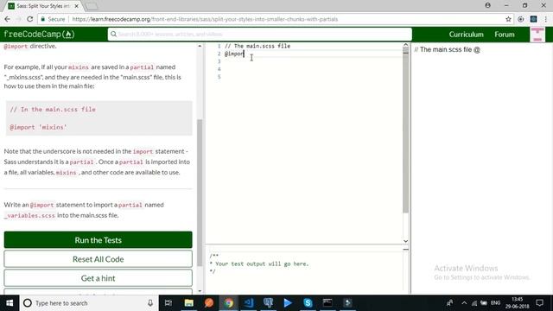Bookmark this page with the star icon
The width and height of the screenshot is (553, 311).
[x=508, y=19]
